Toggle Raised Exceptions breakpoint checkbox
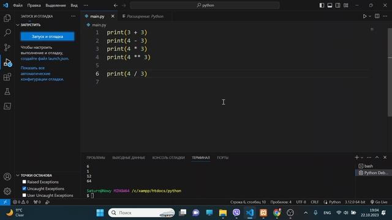The image size is (392, 220). click(x=24, y=182)
